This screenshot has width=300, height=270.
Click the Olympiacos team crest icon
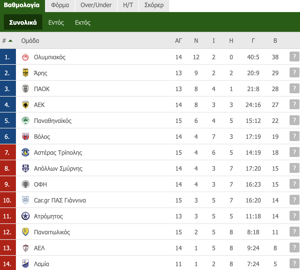(25, 57)
